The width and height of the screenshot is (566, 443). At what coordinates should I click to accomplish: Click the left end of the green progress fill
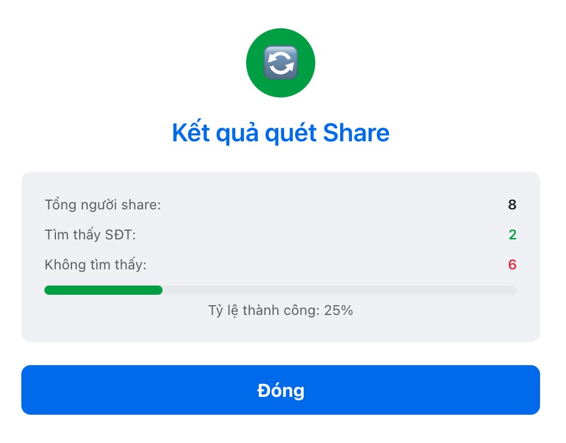(48, 290)
